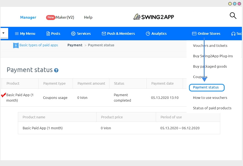
Task: Click the red New badge beside Maker(V2)
Action: 50,17
